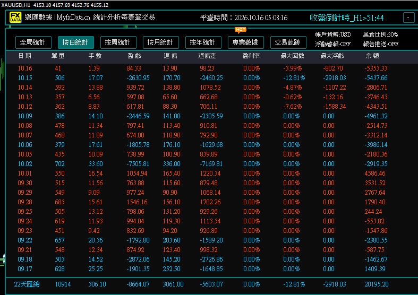Click order count 478 for 10.08

tap(59, 126)
